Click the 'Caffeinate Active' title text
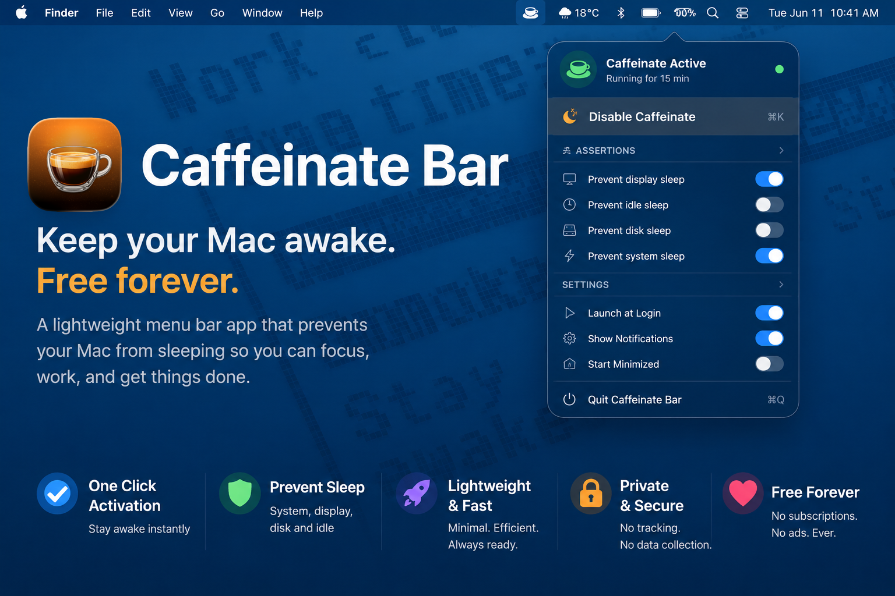 tap(656, 63)
